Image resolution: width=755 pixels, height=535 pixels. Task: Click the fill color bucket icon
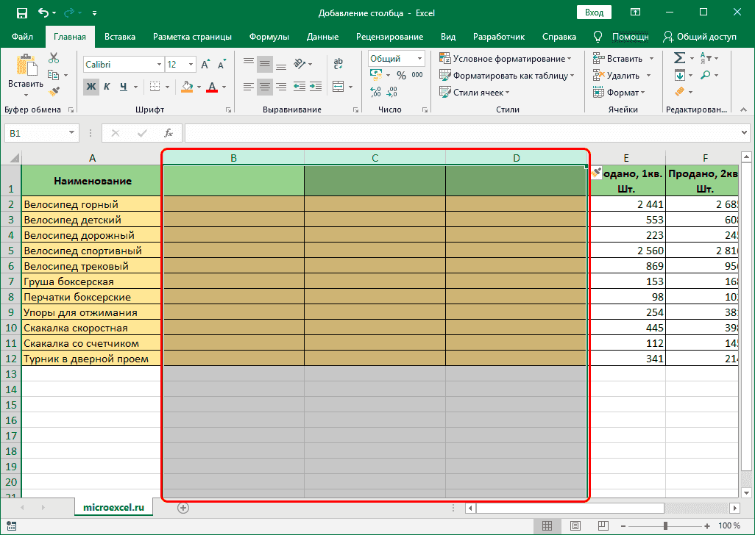tap(188, 87)
